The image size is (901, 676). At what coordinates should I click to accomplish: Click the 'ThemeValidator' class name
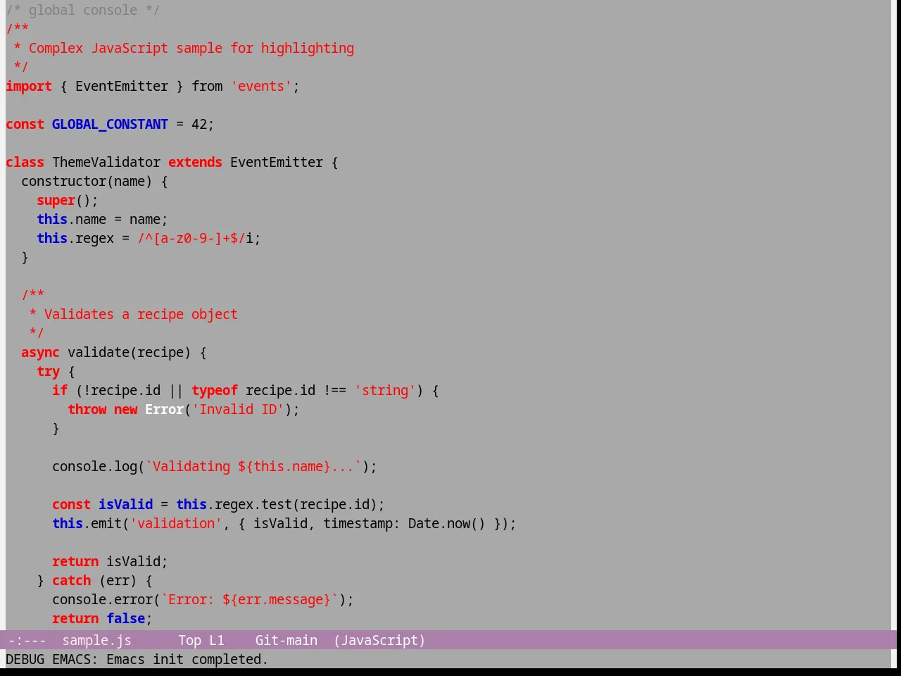[x=106, y=162]
